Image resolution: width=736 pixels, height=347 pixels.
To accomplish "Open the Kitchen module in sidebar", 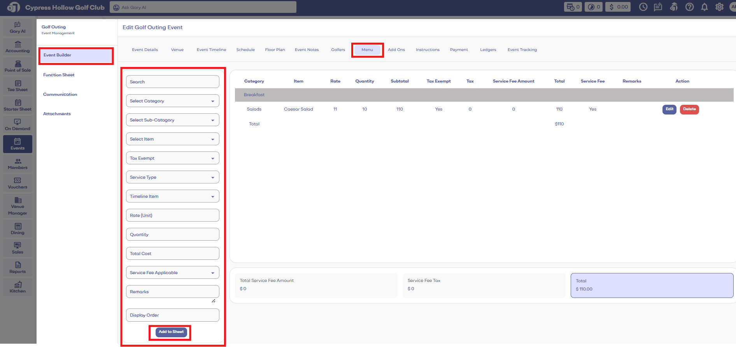I will 18,287.
